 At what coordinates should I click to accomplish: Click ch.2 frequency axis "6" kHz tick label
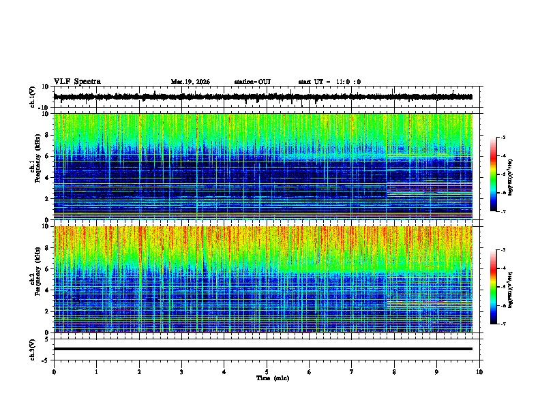click(47, 269)
